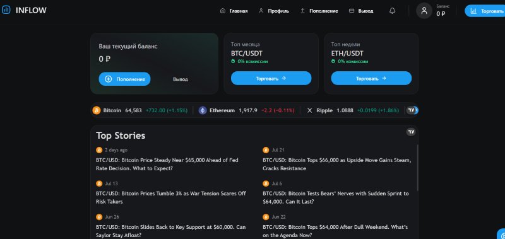Image resolution: width=505 pixels, height=239 pixels.
Task: Click the Ethereum ticker icon
Action: coord(203,110)
